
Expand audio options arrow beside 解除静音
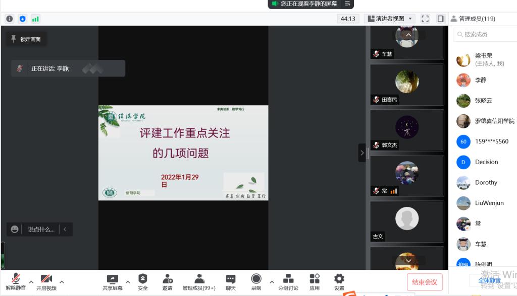click(31, 281)
